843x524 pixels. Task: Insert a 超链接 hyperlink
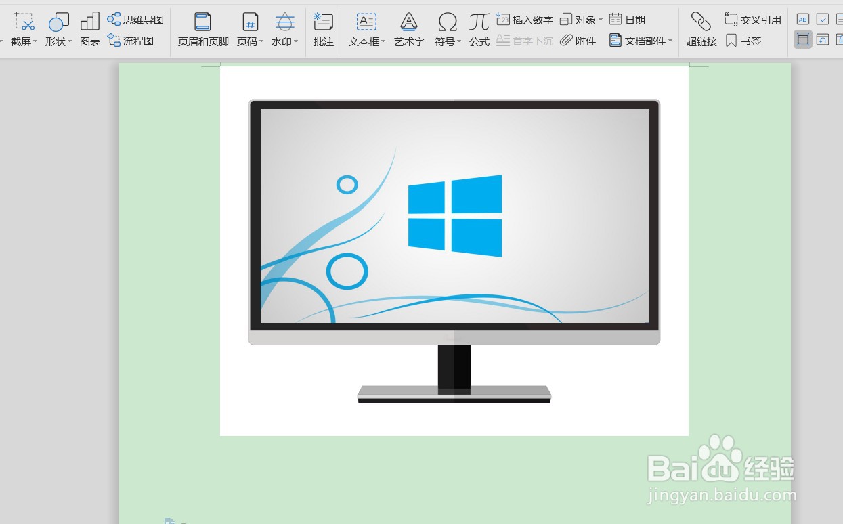(x=701, y=30)
